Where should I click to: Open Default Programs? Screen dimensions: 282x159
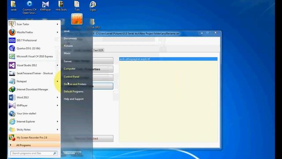(x=74, y=91)
